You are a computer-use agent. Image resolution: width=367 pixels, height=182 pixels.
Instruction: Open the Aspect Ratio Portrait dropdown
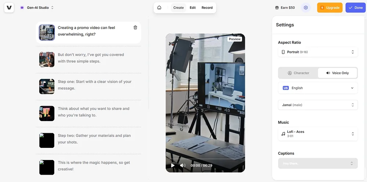(318, 52)
